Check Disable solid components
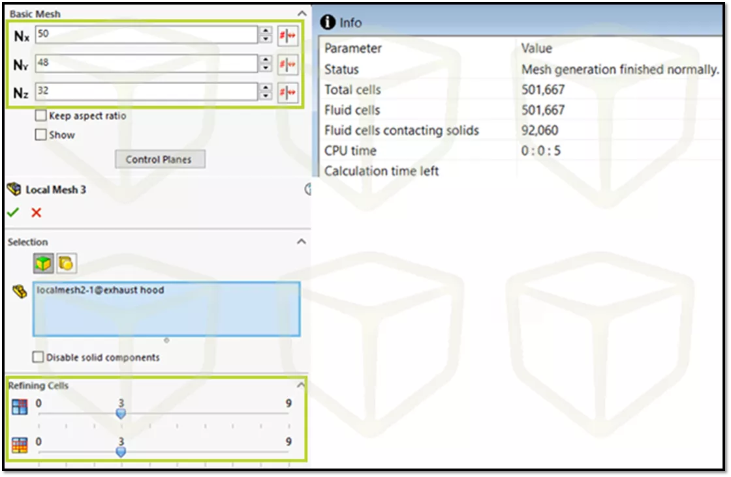The width and height of the screenshot is (731, 477). tap(39, 357)
